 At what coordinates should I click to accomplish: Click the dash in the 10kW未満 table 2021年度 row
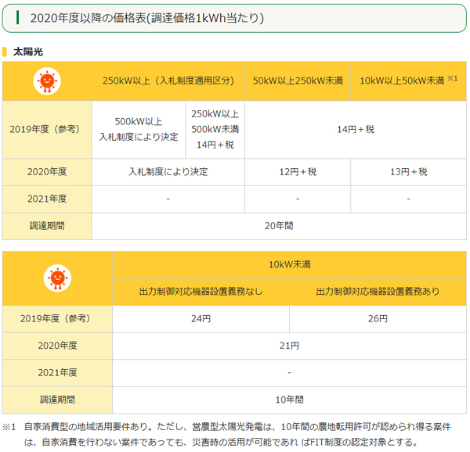point(289,373)
